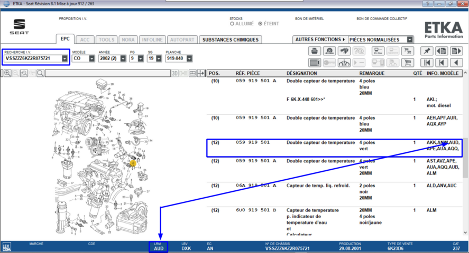Click BON DE MATÉRIEL
This screenshot has height=253, width=469.
pos(309,19)
